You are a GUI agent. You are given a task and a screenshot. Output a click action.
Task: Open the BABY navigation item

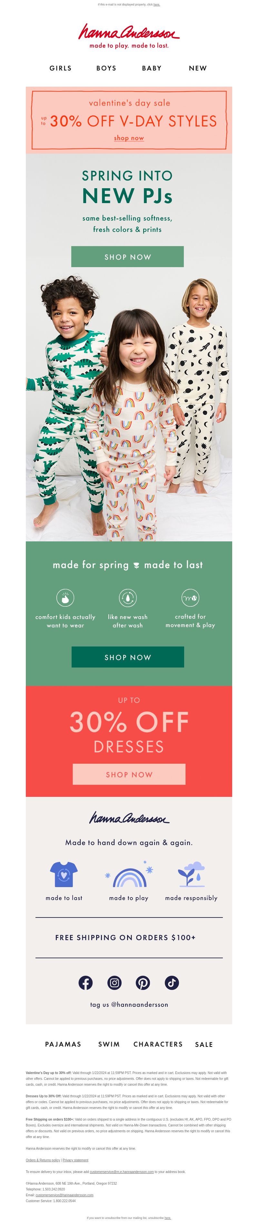(152, 68)
